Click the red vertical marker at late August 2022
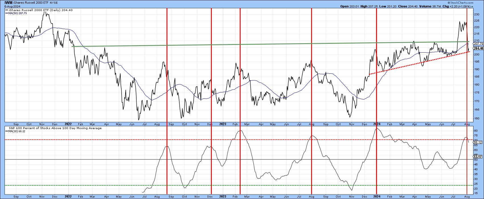484x199 pixels. point(167,101)
